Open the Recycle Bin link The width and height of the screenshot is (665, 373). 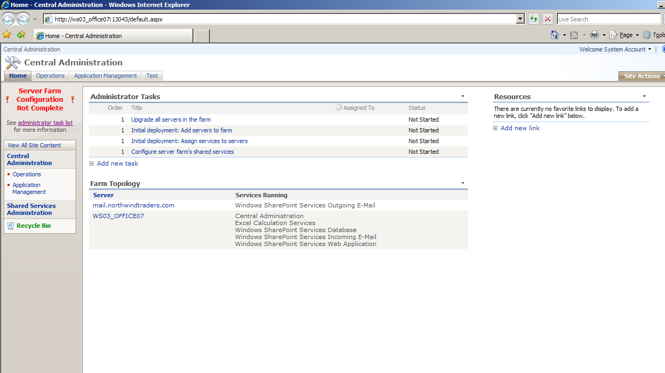34,226
